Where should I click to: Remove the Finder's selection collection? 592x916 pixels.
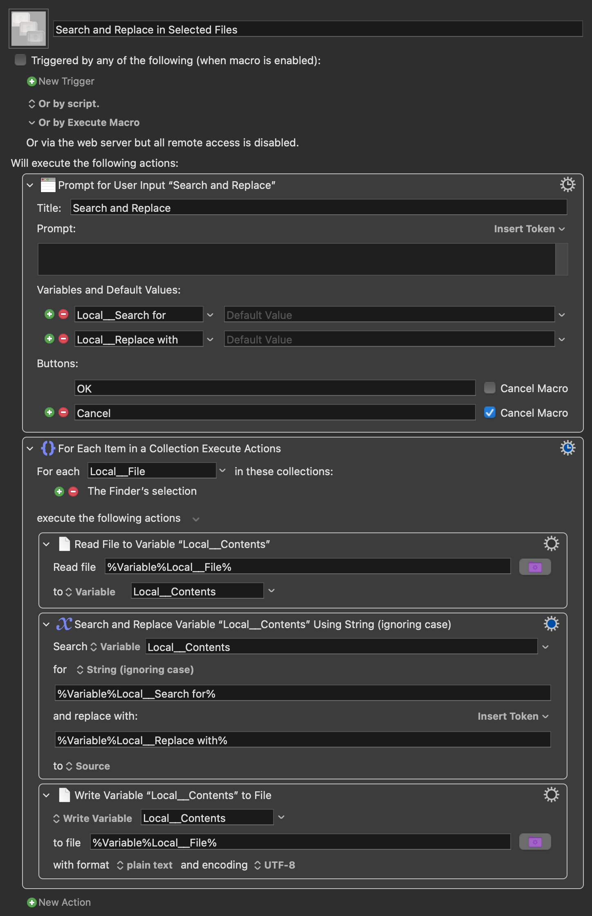73,492
